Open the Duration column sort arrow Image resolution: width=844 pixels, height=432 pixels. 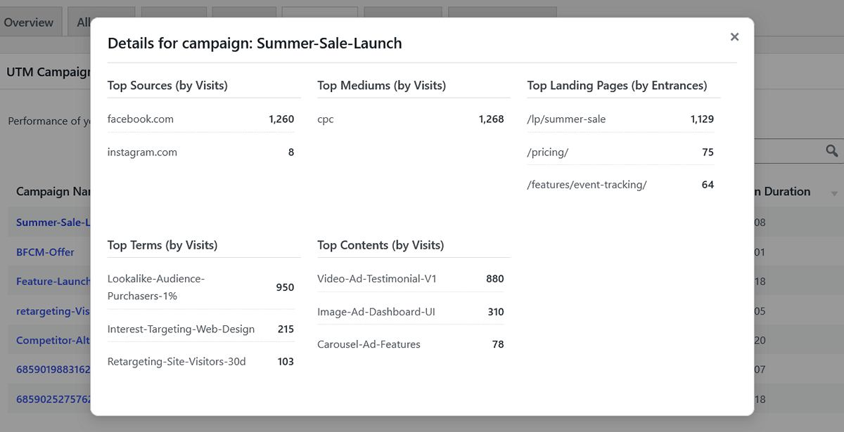tap(834, 193)
